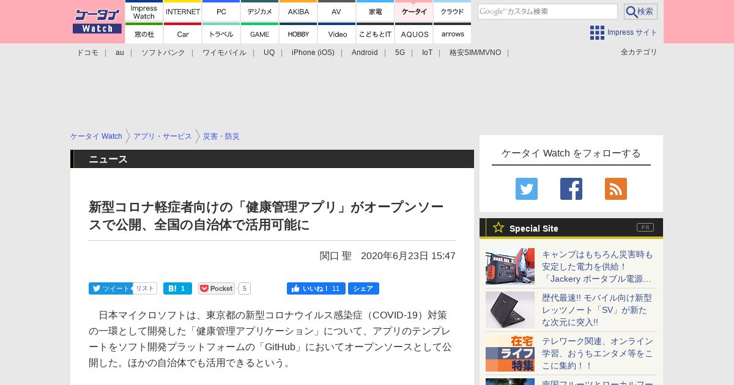The width and height of the screenshot is (734, 385).
Task: Focus the Google カスタム検索 input field
Action: coord(547,12)
